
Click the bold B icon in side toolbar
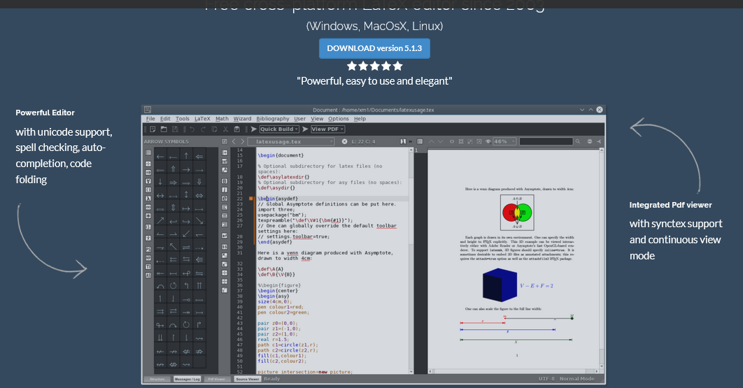click(224, 181)
